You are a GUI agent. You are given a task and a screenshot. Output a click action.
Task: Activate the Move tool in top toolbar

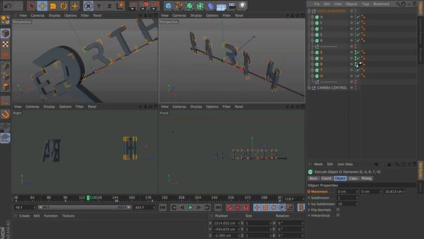coord(42,6)
